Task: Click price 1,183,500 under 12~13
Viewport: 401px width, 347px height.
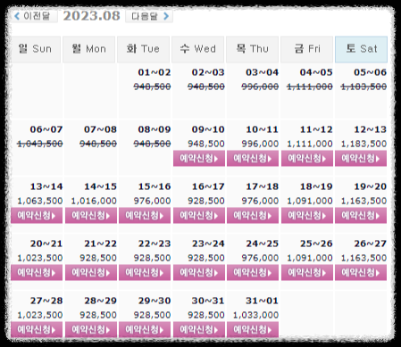Action: click(363, 144)
